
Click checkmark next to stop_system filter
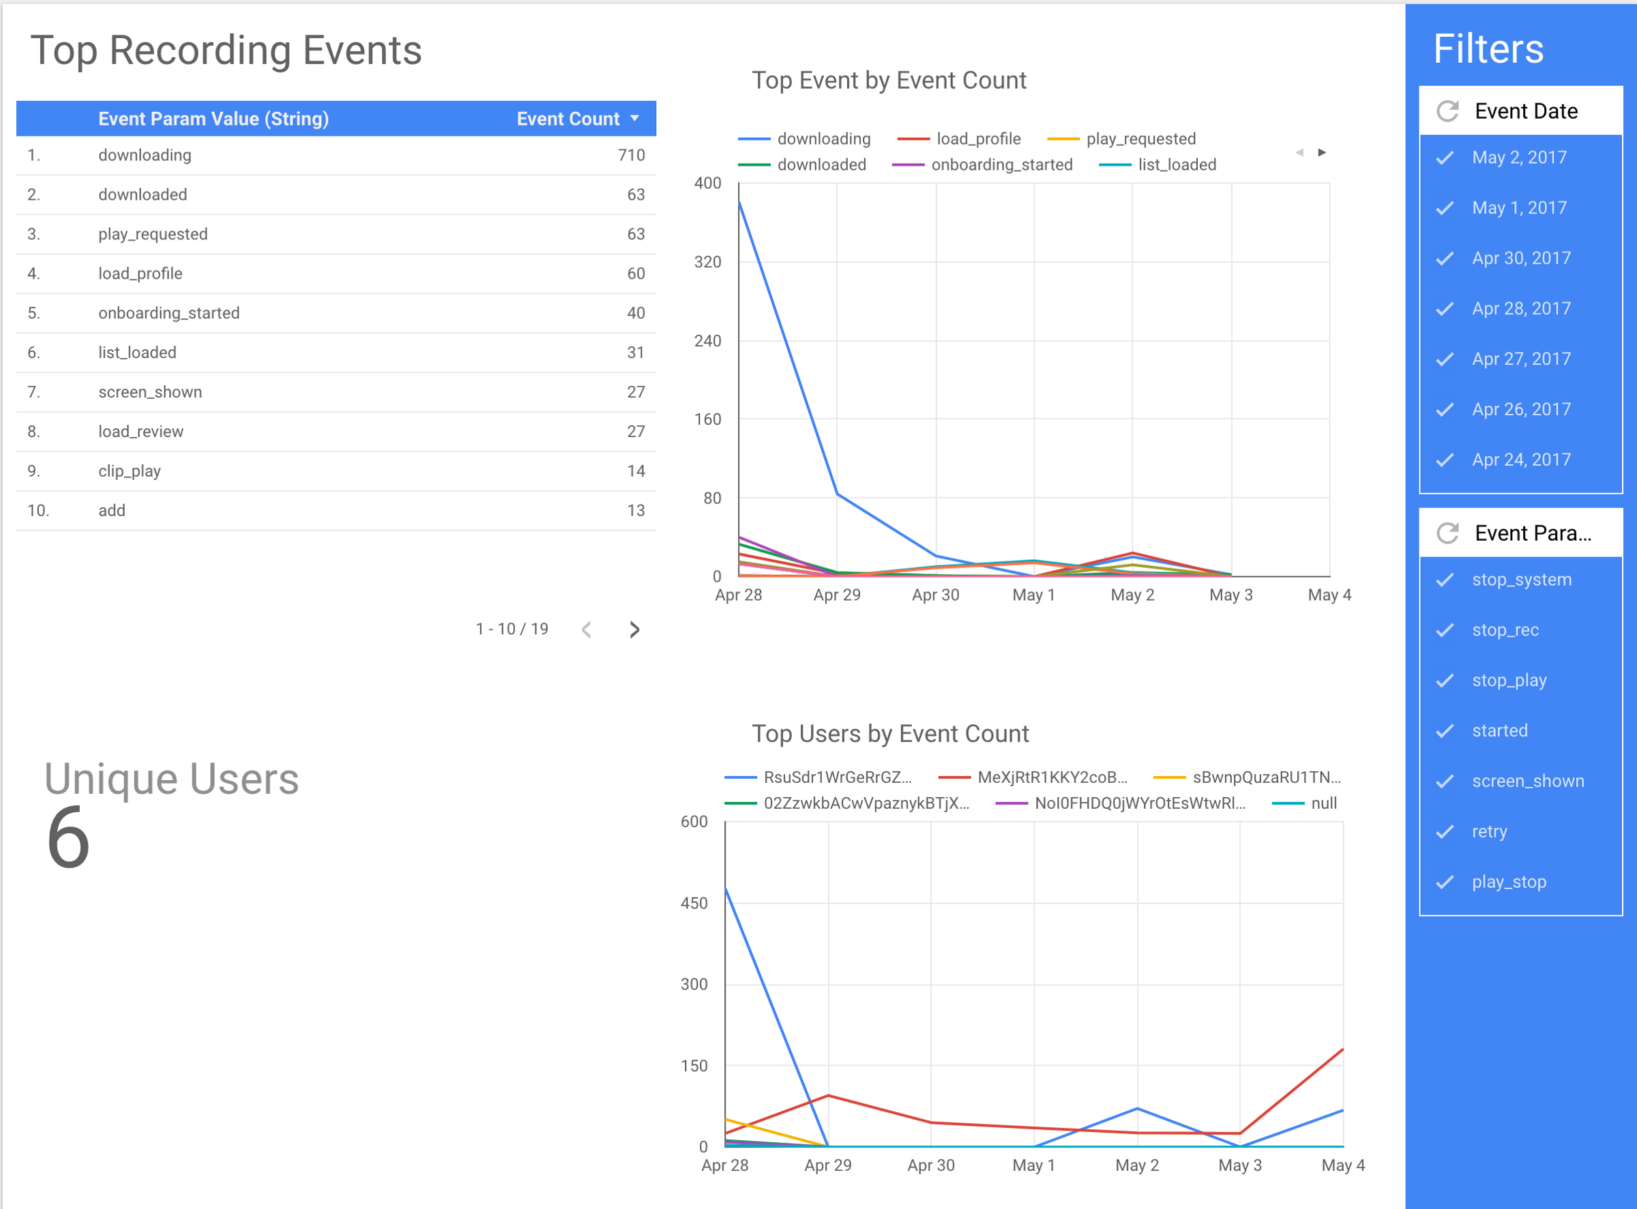coord(1445,580)
